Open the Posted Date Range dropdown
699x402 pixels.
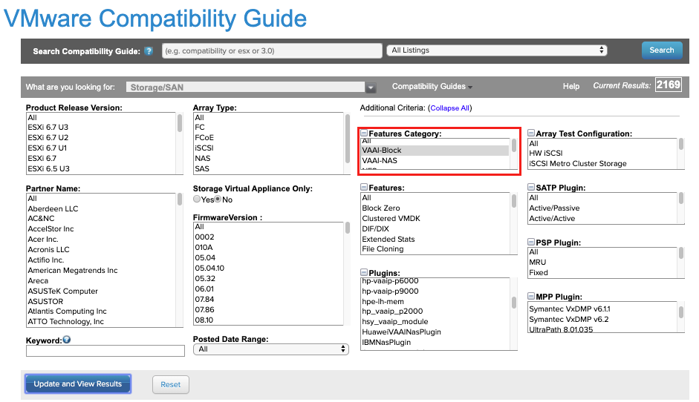pos(271,349)
